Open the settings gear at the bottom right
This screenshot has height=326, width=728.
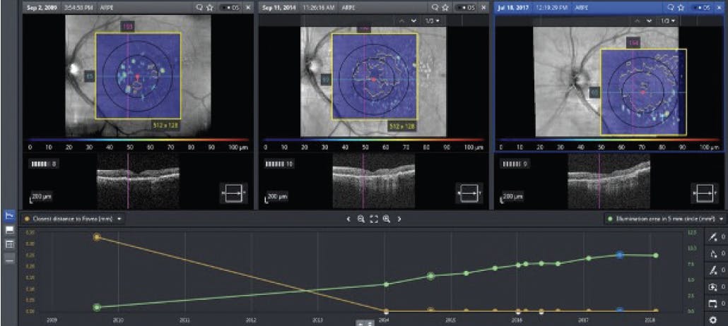pos(713,320)
